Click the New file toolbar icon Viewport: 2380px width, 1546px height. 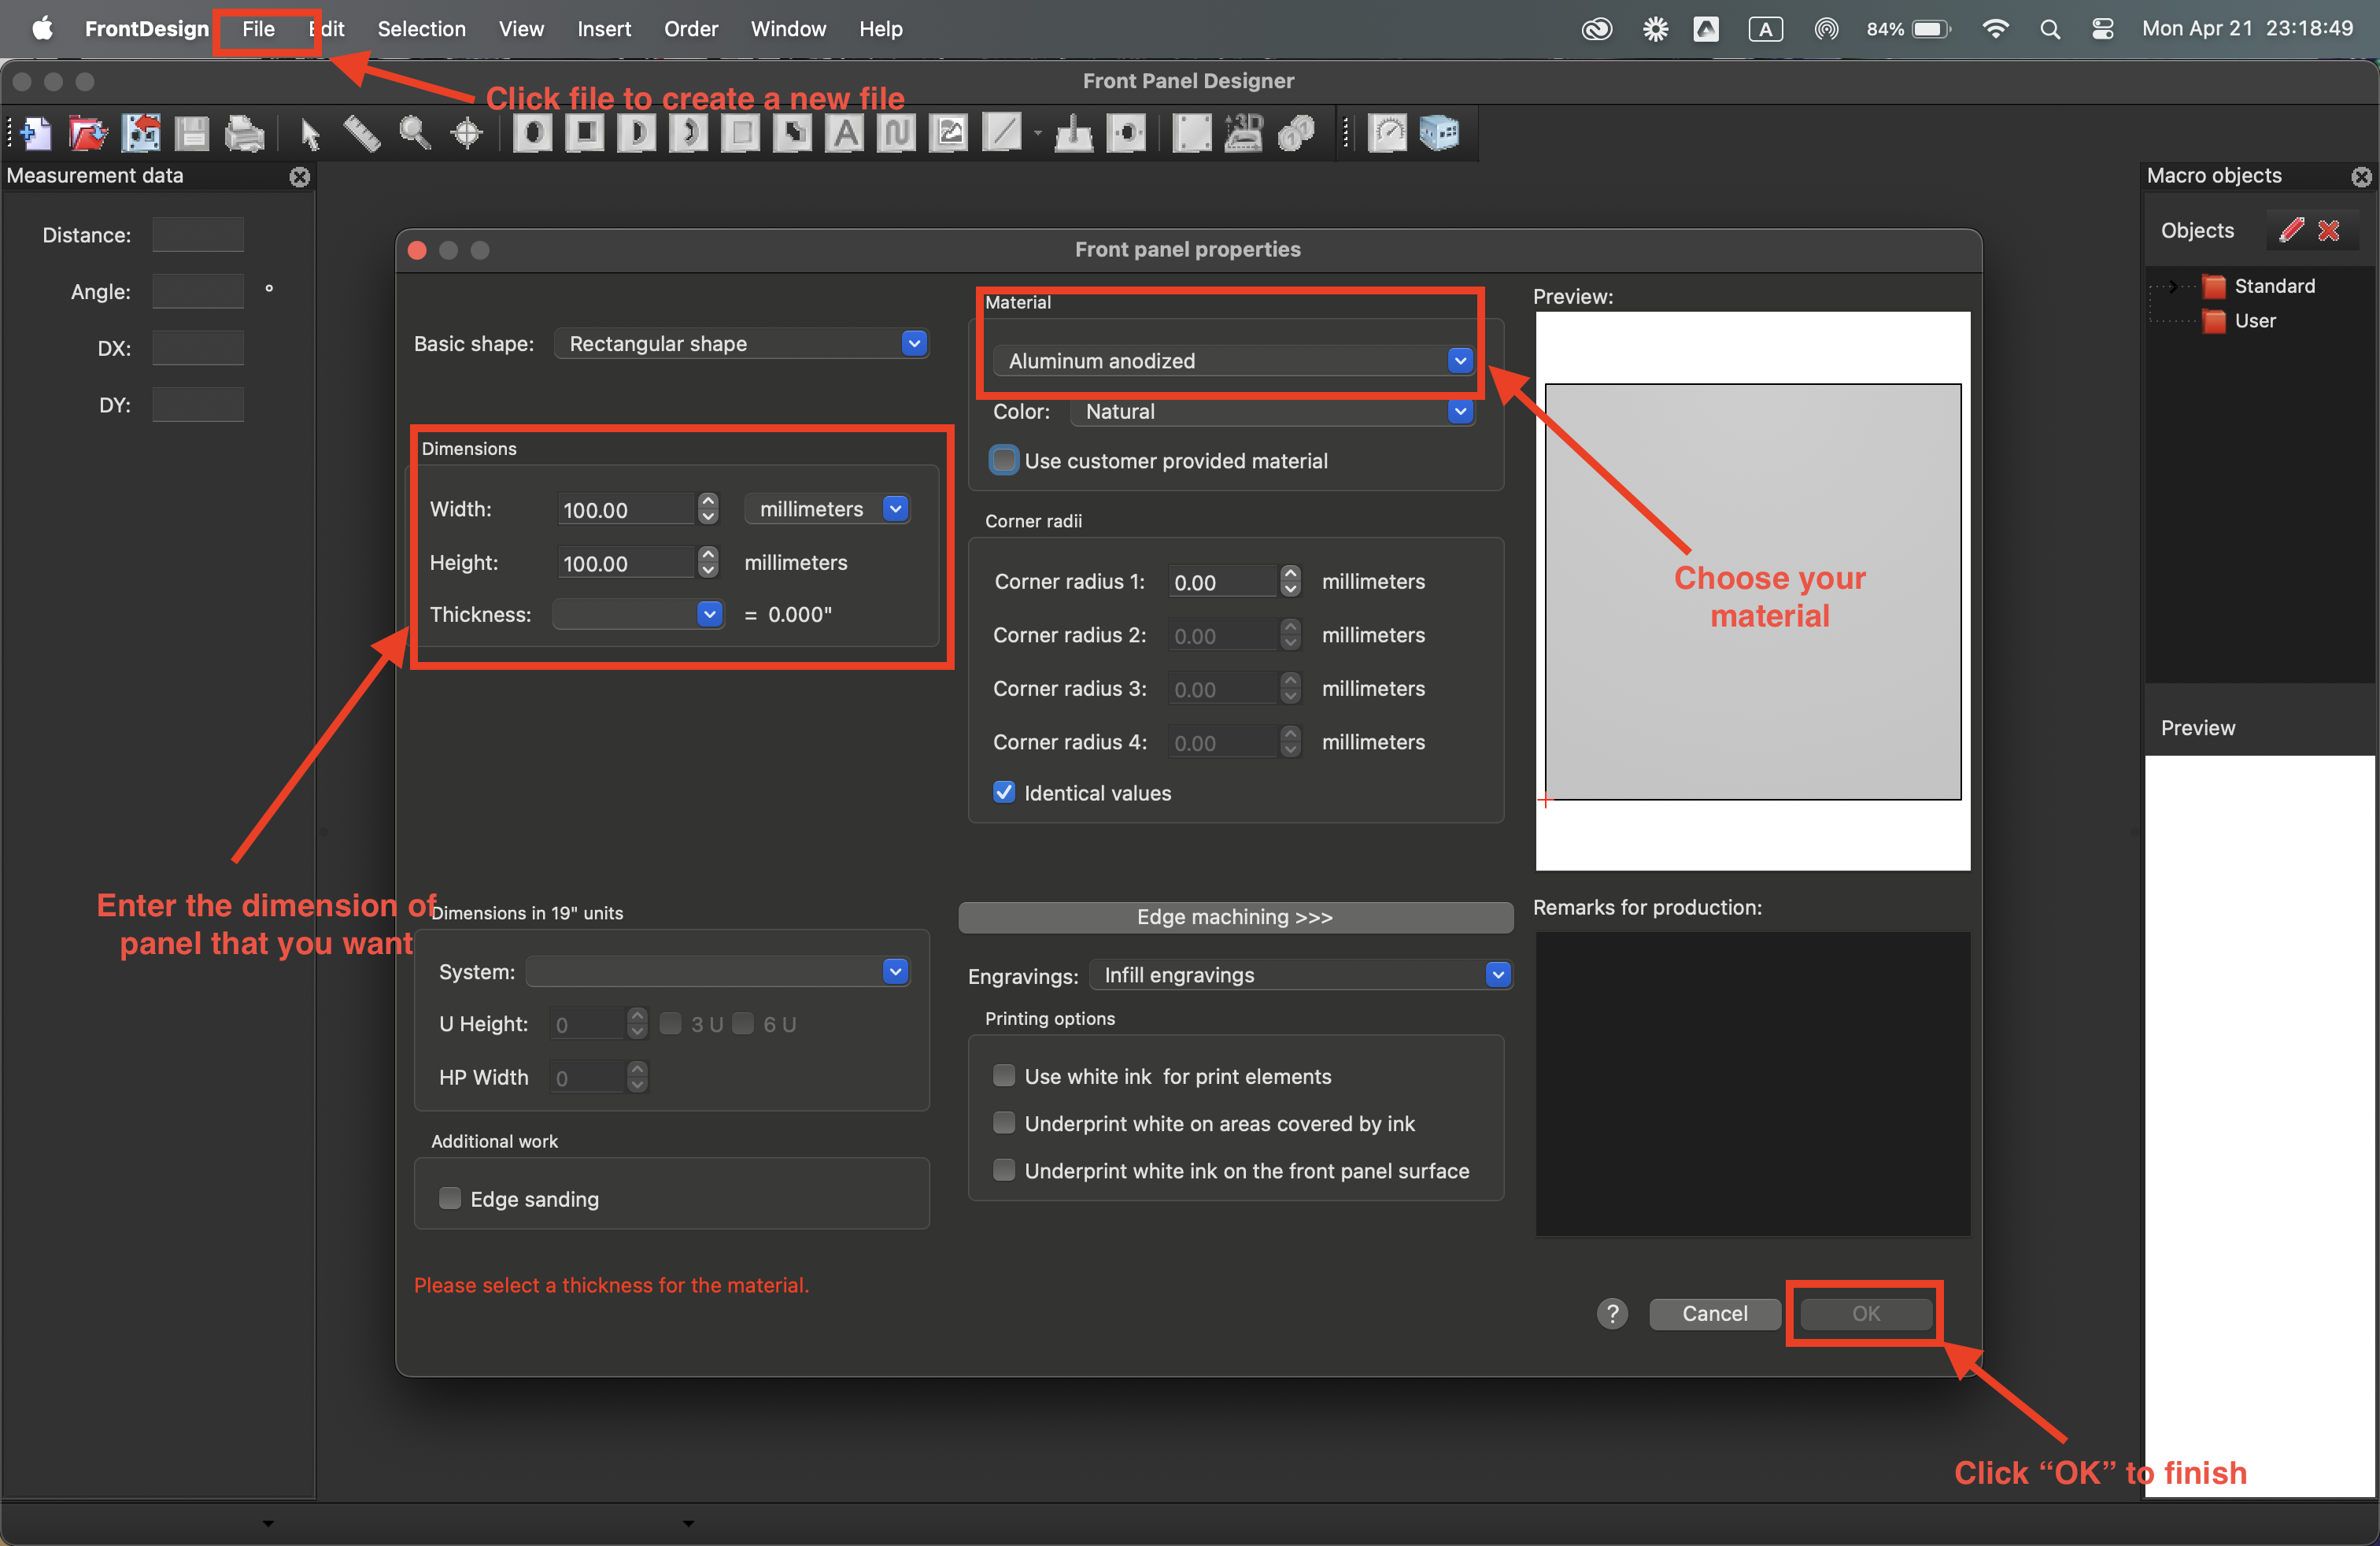(x=36, y=133)
